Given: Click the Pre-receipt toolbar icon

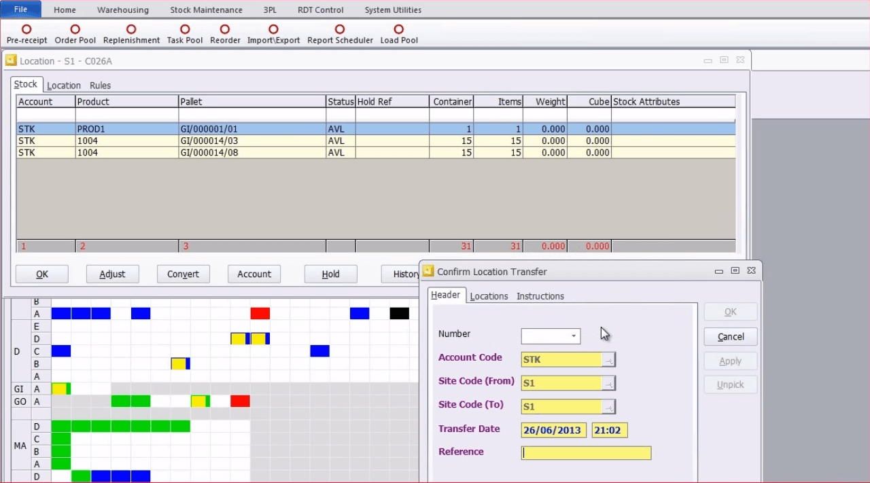Looking at the screenshot, I should (x=27, y=29).
